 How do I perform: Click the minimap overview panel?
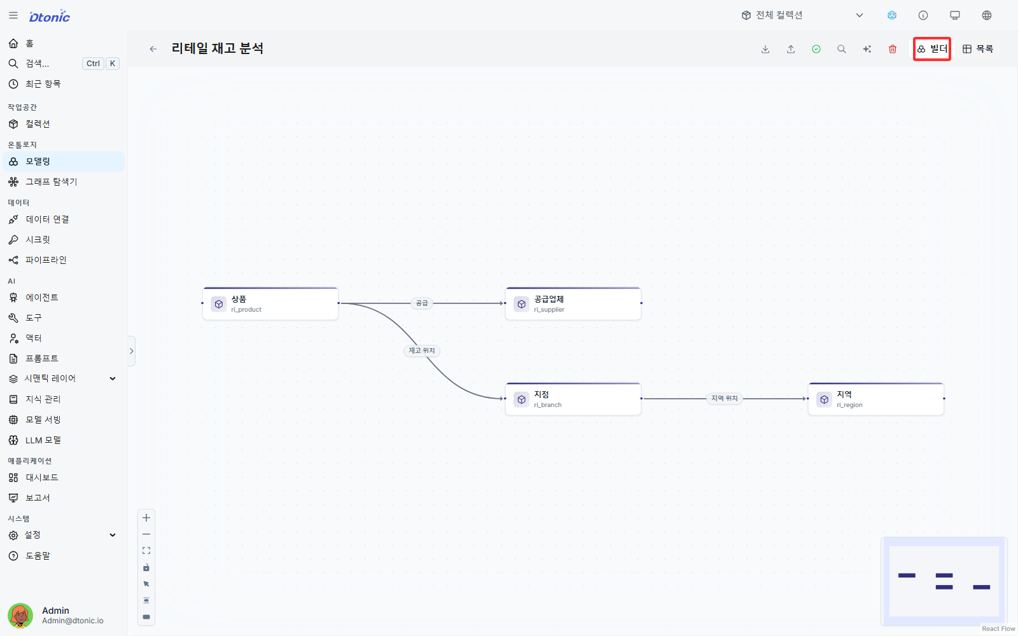coord(944,581)
